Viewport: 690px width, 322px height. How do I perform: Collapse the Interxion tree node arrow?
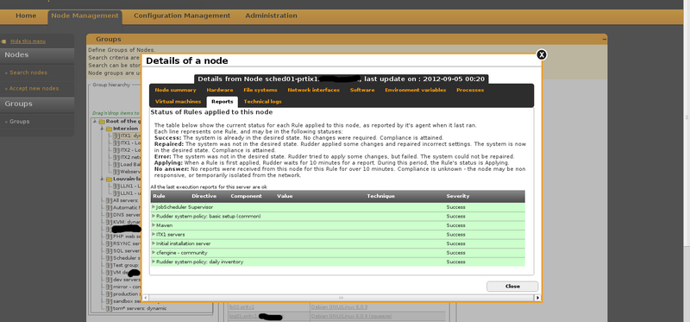point(103,129)
